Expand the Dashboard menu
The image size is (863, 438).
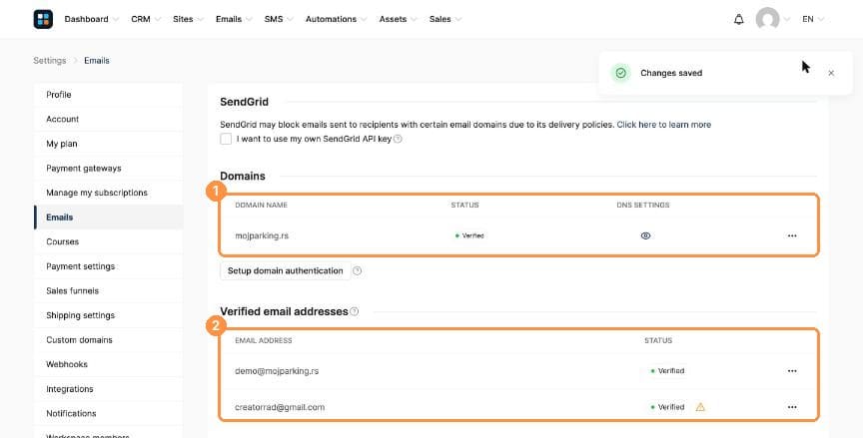[91, 19]
